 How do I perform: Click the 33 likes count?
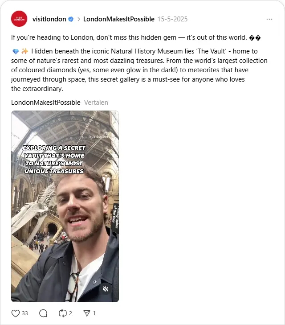click(25, 313)
